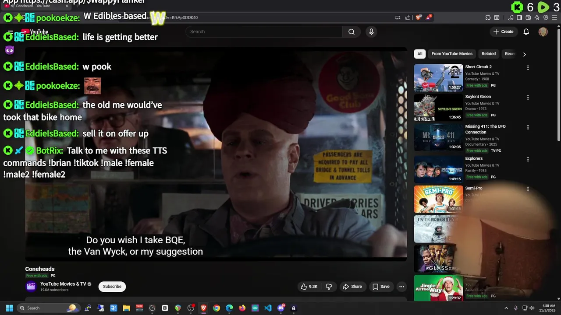
Task: Save the Coneheads video to a playlist
Action: point(381,287)
